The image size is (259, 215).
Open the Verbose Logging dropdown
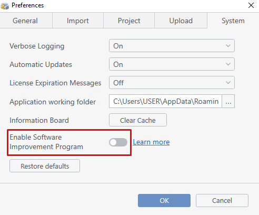coord(172,46)
